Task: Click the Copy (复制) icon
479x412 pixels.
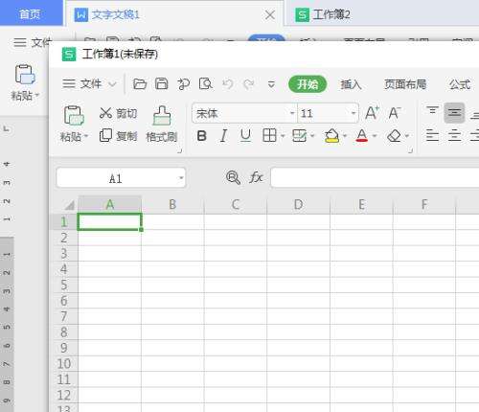Action: 105,136
